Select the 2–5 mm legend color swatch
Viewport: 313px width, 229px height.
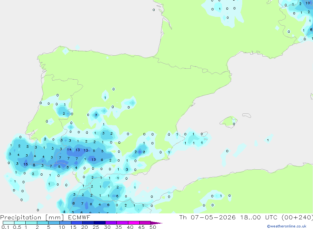43,223
